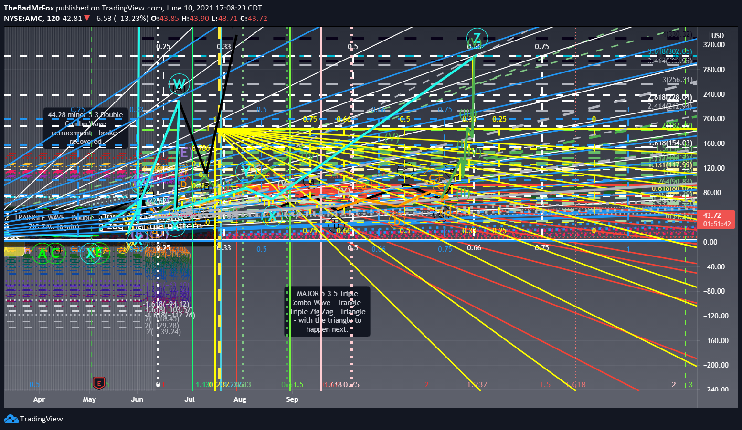Click the Apr label on time axis
The image size is (742, 430).
click(39, 399)
